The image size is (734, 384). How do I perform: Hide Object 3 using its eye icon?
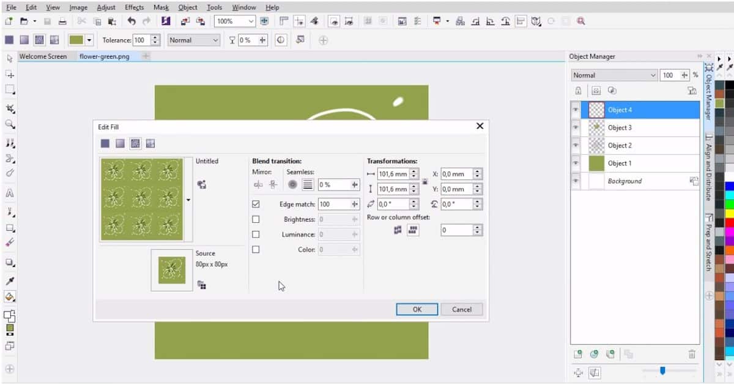tap(576, 127)
